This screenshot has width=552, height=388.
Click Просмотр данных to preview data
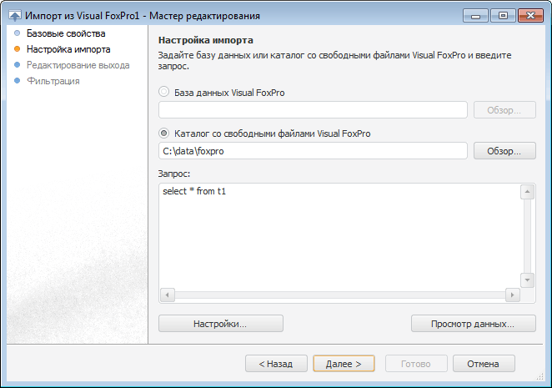[x=473, y=323]
